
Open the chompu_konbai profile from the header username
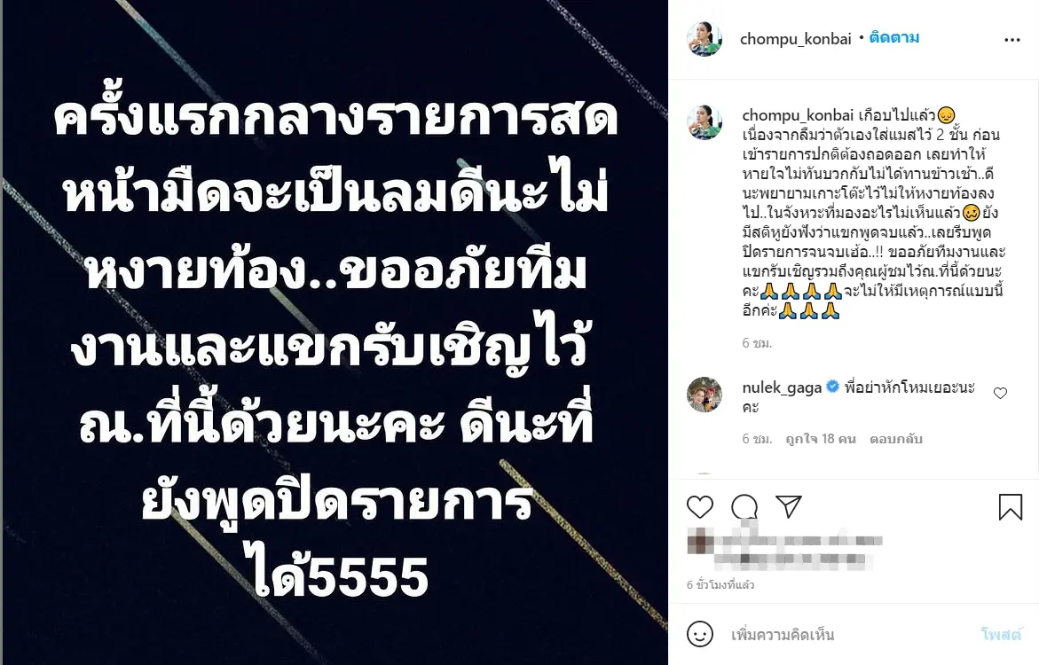tap(795, 39)
